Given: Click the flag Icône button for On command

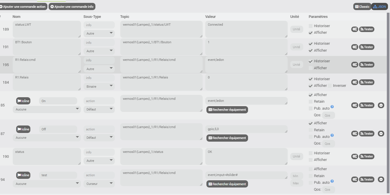Looking at the screenshot, I should (23, 101).
